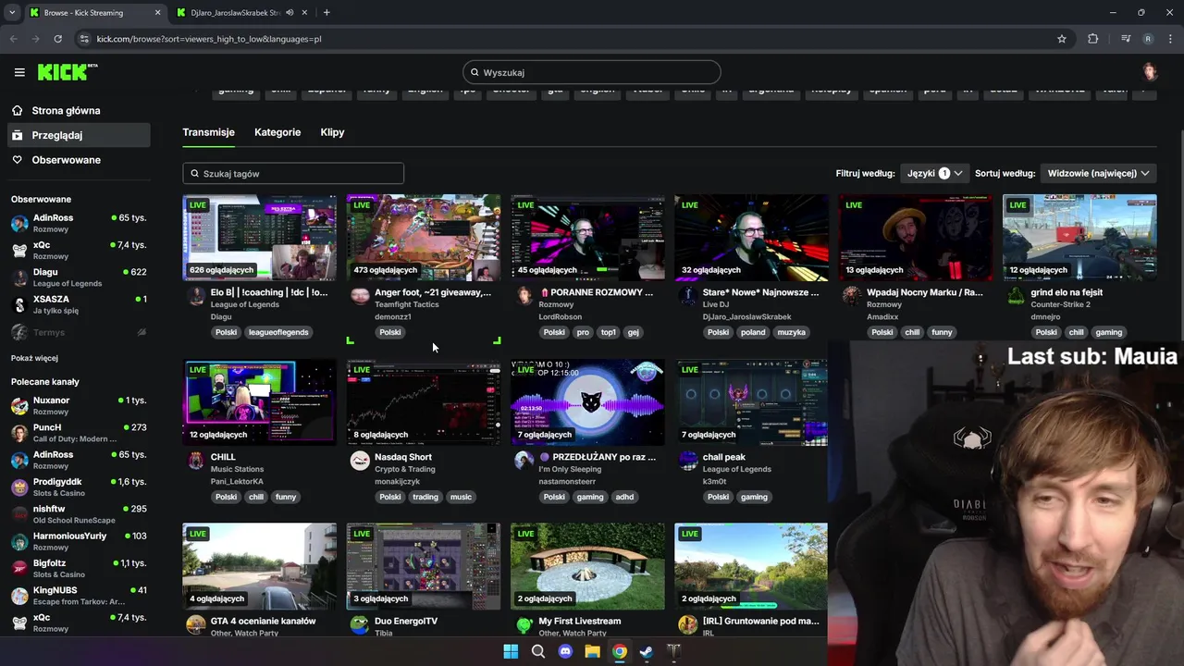The height and width of the screenshot is (666, 1184).
Task: Reload the browser page
Action: pyautogui.click(x=57, y=39)
